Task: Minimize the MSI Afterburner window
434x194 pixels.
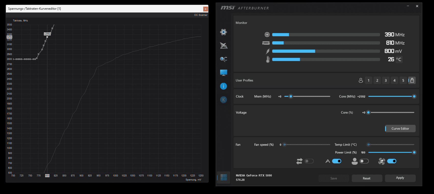Action: point(408,6)
